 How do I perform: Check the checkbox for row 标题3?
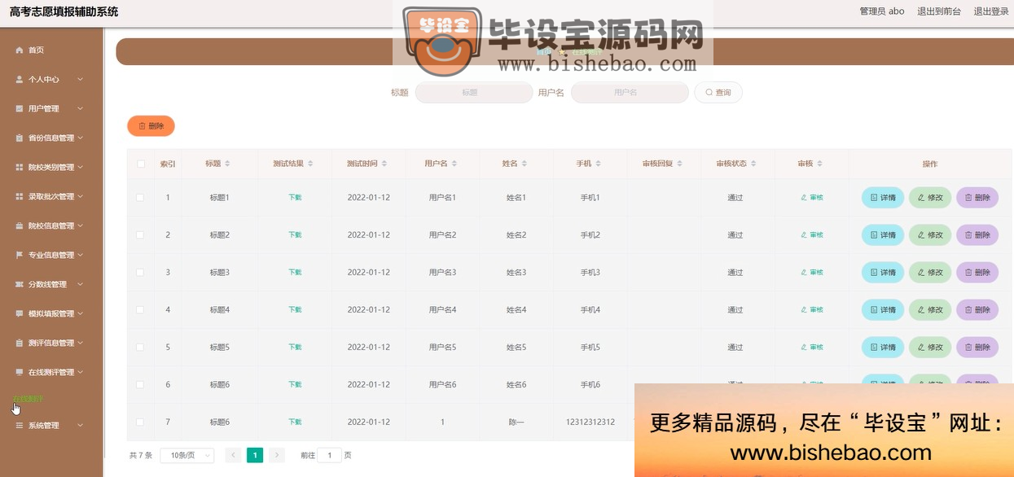tap(140, 273)
